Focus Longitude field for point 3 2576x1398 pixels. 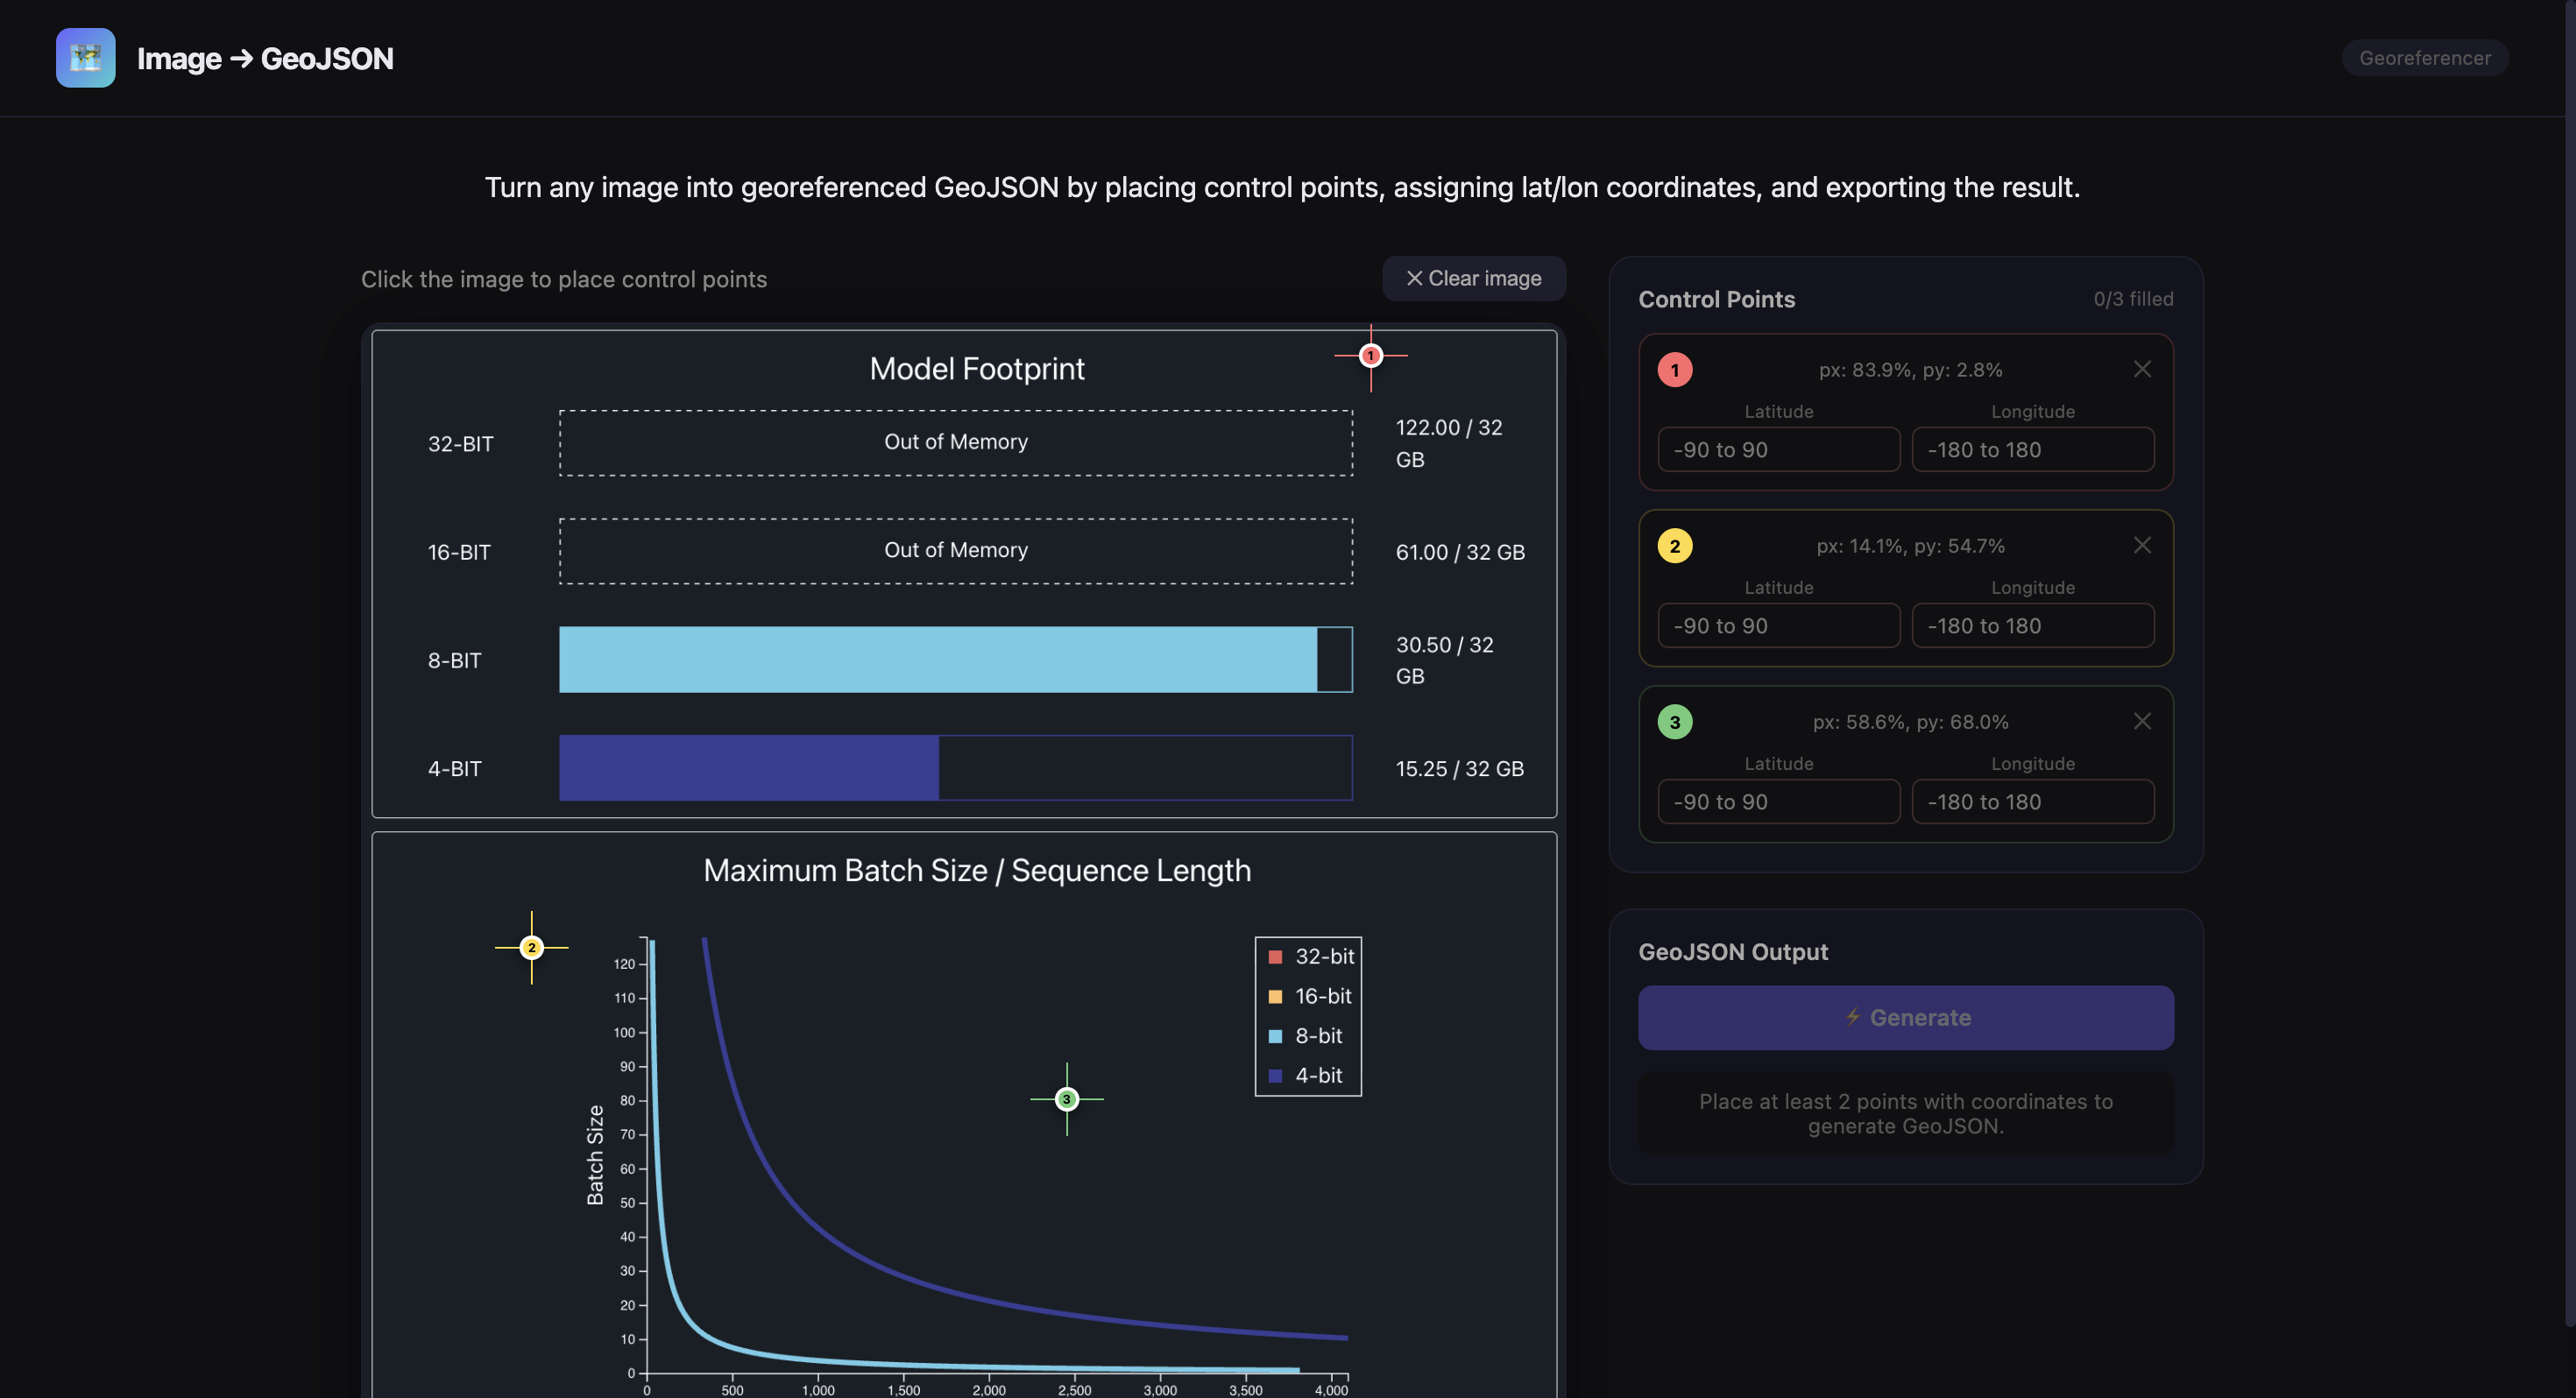coord(2032,802)
